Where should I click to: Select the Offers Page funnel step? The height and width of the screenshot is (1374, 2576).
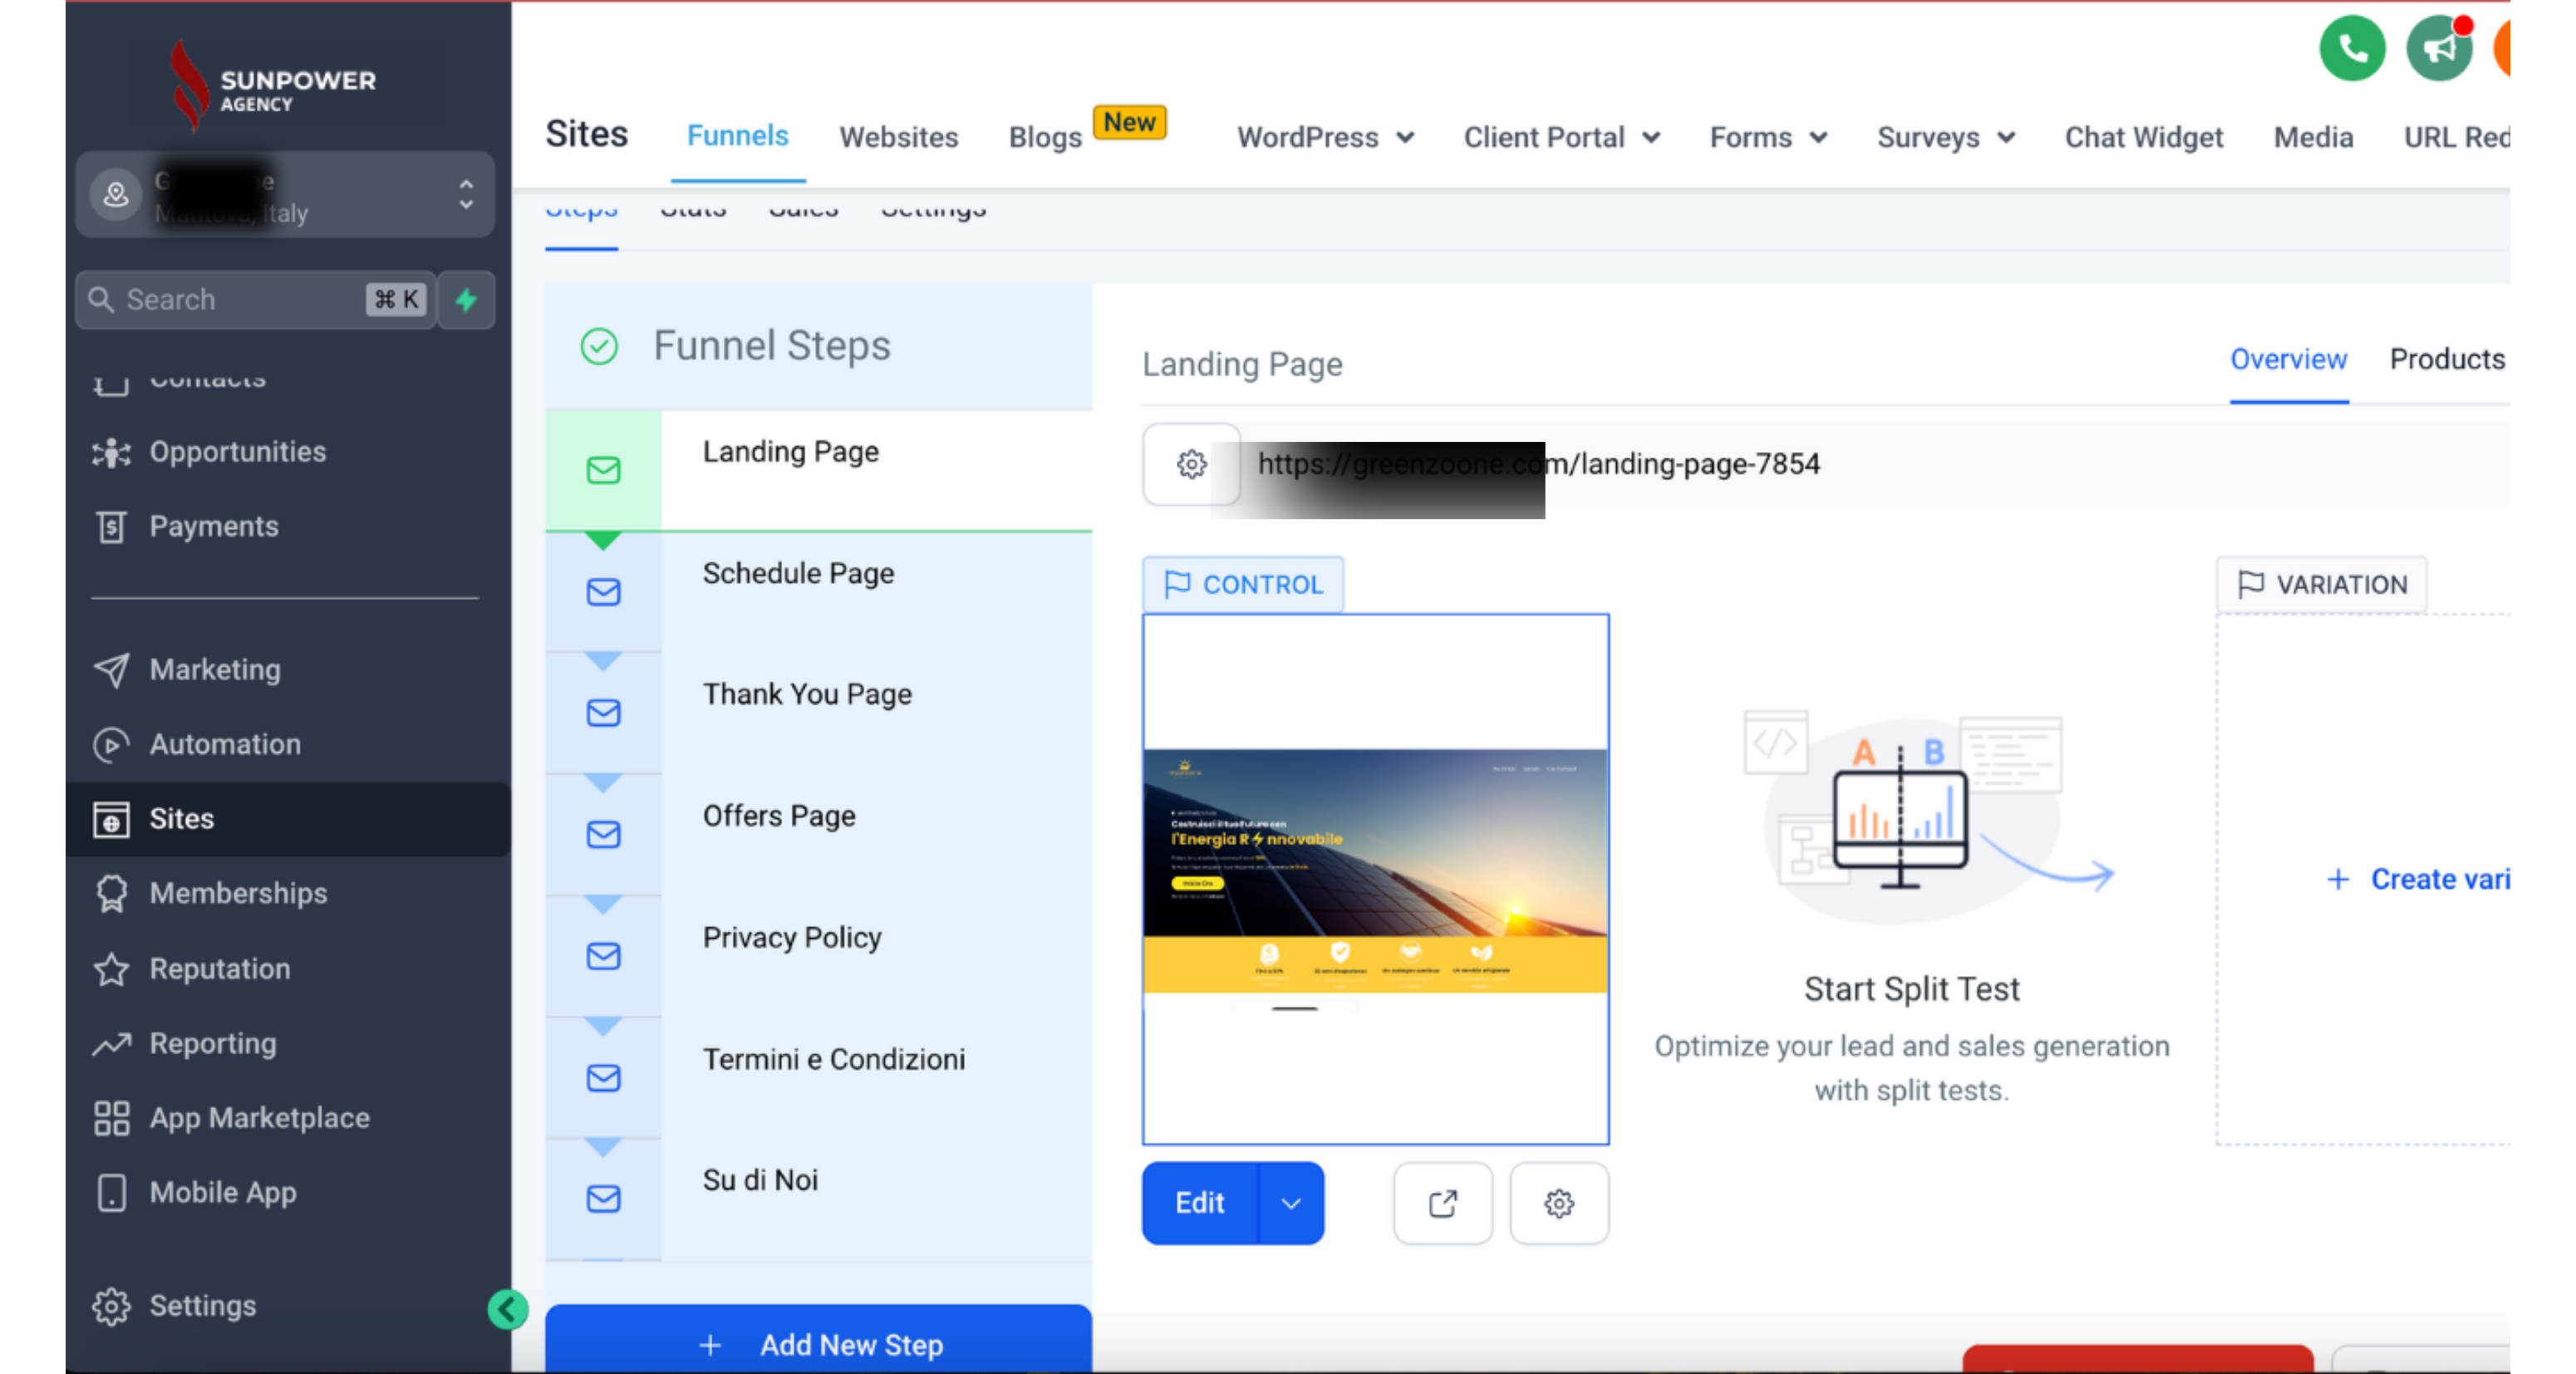(x=818, y=834)
